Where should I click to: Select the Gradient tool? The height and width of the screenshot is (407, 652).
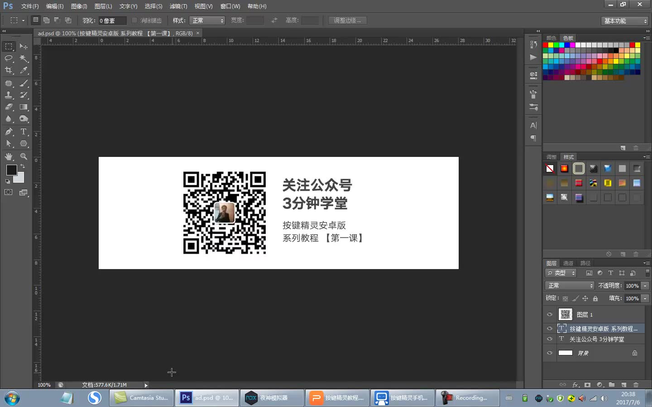pyautogui.click(x=24, y=107)
